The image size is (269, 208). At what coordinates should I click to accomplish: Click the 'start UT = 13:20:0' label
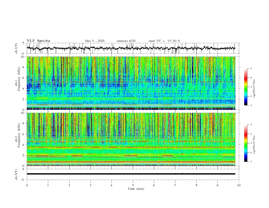pyautogui.click(x=164, y=41)
